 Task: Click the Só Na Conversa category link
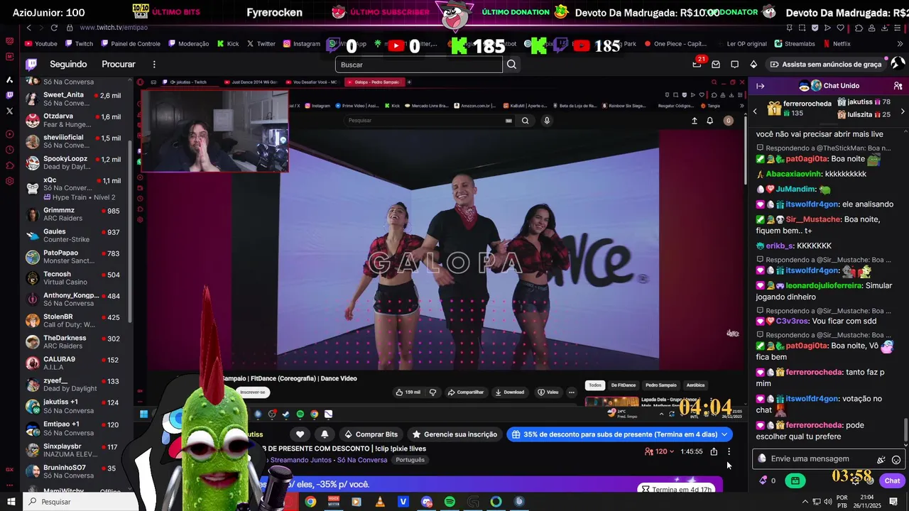click(x=362, y=460)
